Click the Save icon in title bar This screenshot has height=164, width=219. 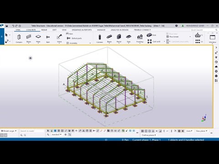click(7, 26)
